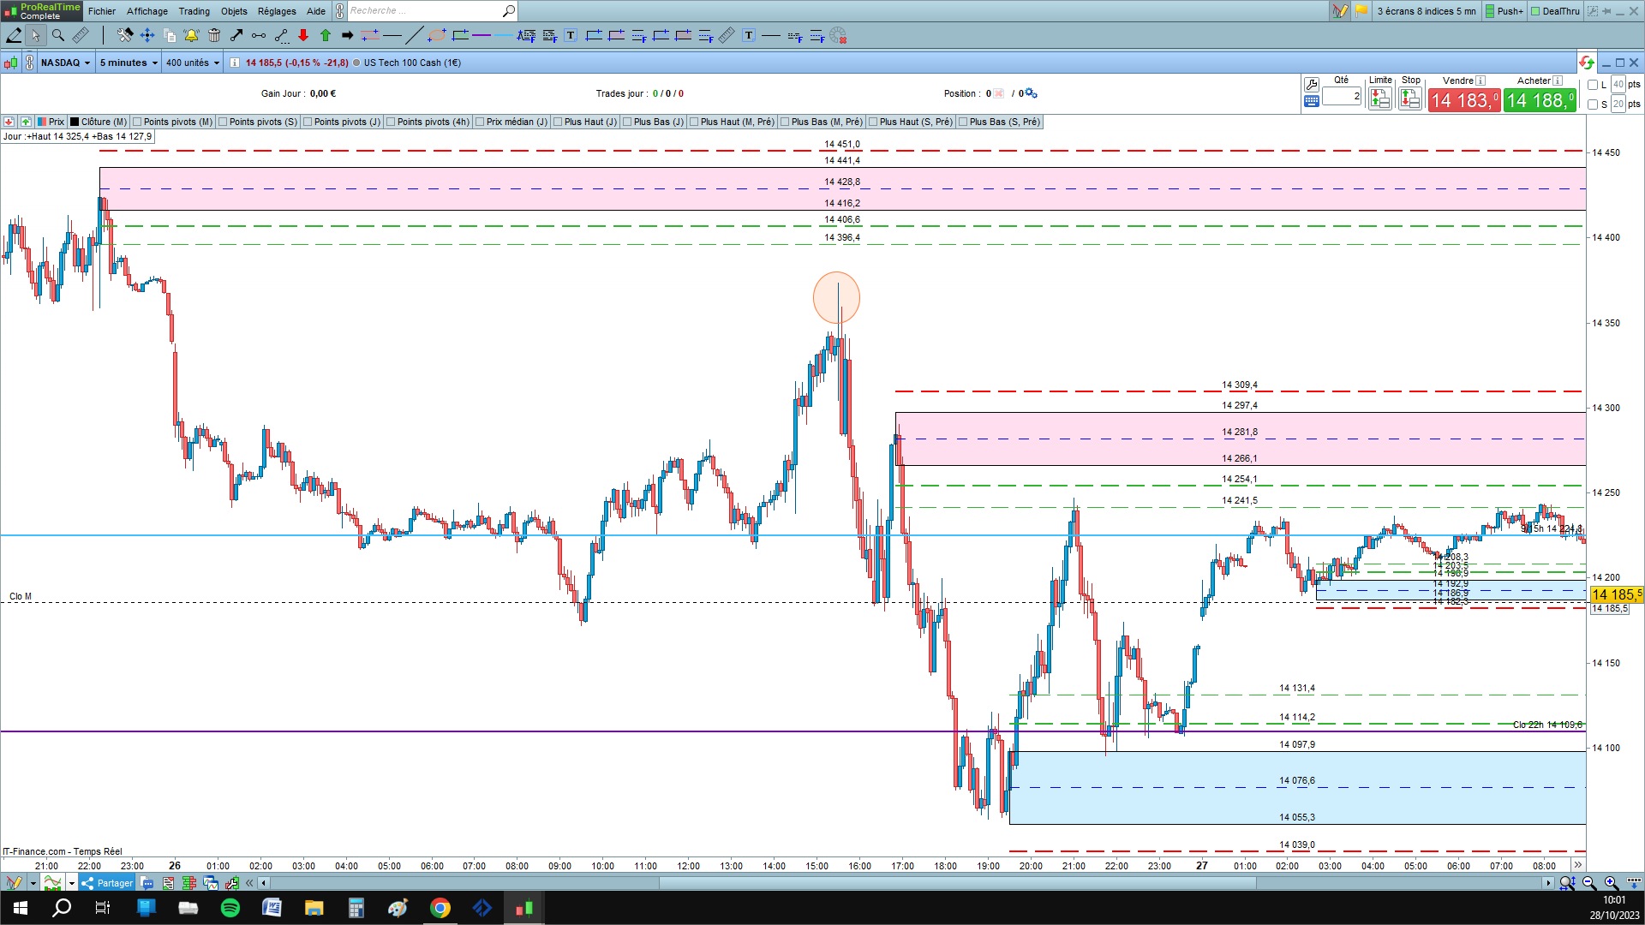Click the alert bell icon
Viewport: 1645px width, 925px height.
[x=191, y=35]
